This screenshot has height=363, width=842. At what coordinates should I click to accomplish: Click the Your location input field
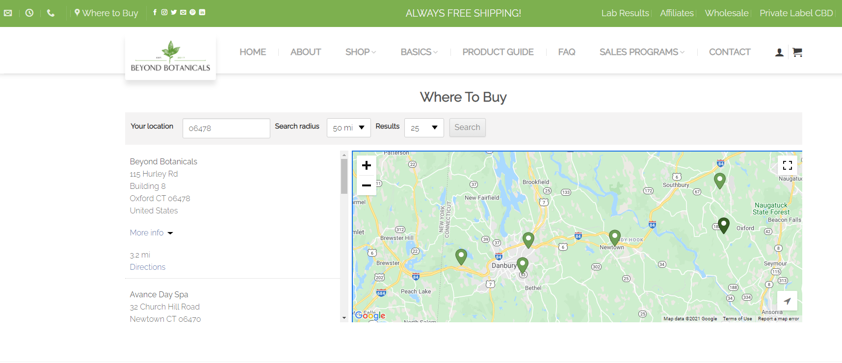(x=226, y=129)
